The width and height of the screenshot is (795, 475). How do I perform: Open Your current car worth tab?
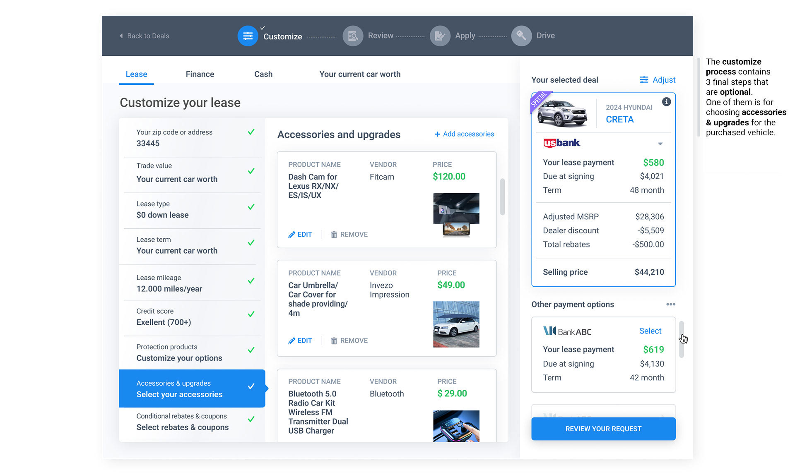[360, 74]
